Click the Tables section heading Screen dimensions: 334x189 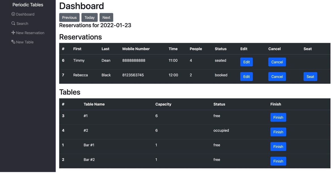point(70,92)
